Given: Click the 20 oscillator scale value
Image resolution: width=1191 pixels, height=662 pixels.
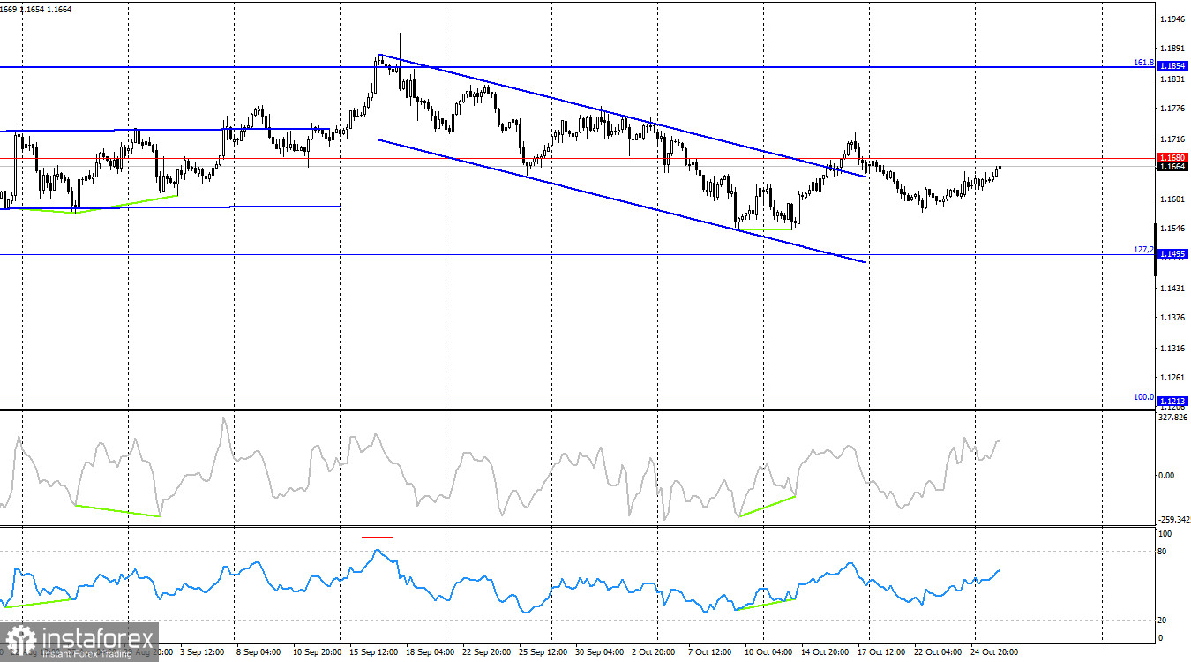Looking at the screenshot, I should click(1163, 621).
